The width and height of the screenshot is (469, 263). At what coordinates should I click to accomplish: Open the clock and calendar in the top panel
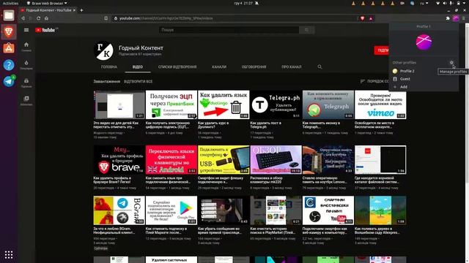point(243,3)
